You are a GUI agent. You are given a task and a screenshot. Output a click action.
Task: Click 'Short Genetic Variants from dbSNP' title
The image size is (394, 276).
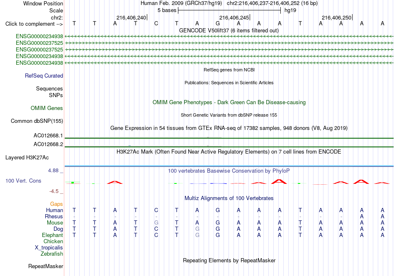tap(229, 115)
